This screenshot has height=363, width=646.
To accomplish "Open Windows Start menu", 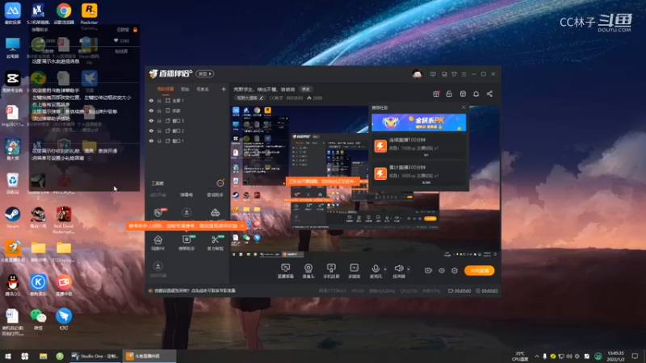I will (x=7, y=356).
